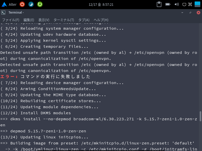Check battery status from the panel battery icon
This screenshot has width=202, height=151.
(x=168, y=4)
